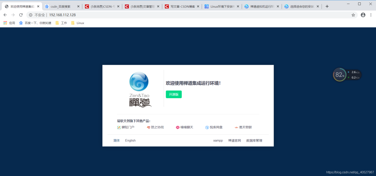Click the address bar showing 192.168.112.128
The image size is (376, 176).
pos(192,15)
